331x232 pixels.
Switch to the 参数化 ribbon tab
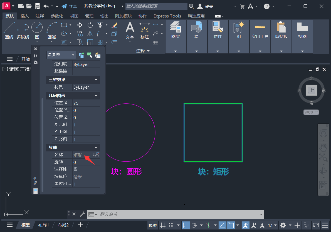tap(57, 16)
